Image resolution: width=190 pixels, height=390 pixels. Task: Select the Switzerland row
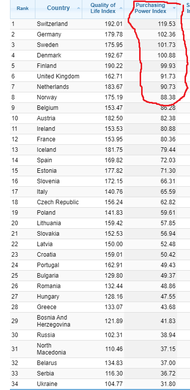100,24
